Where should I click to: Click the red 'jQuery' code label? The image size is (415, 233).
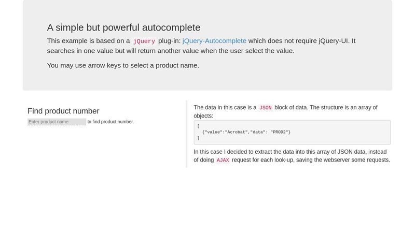click(144, 41)
